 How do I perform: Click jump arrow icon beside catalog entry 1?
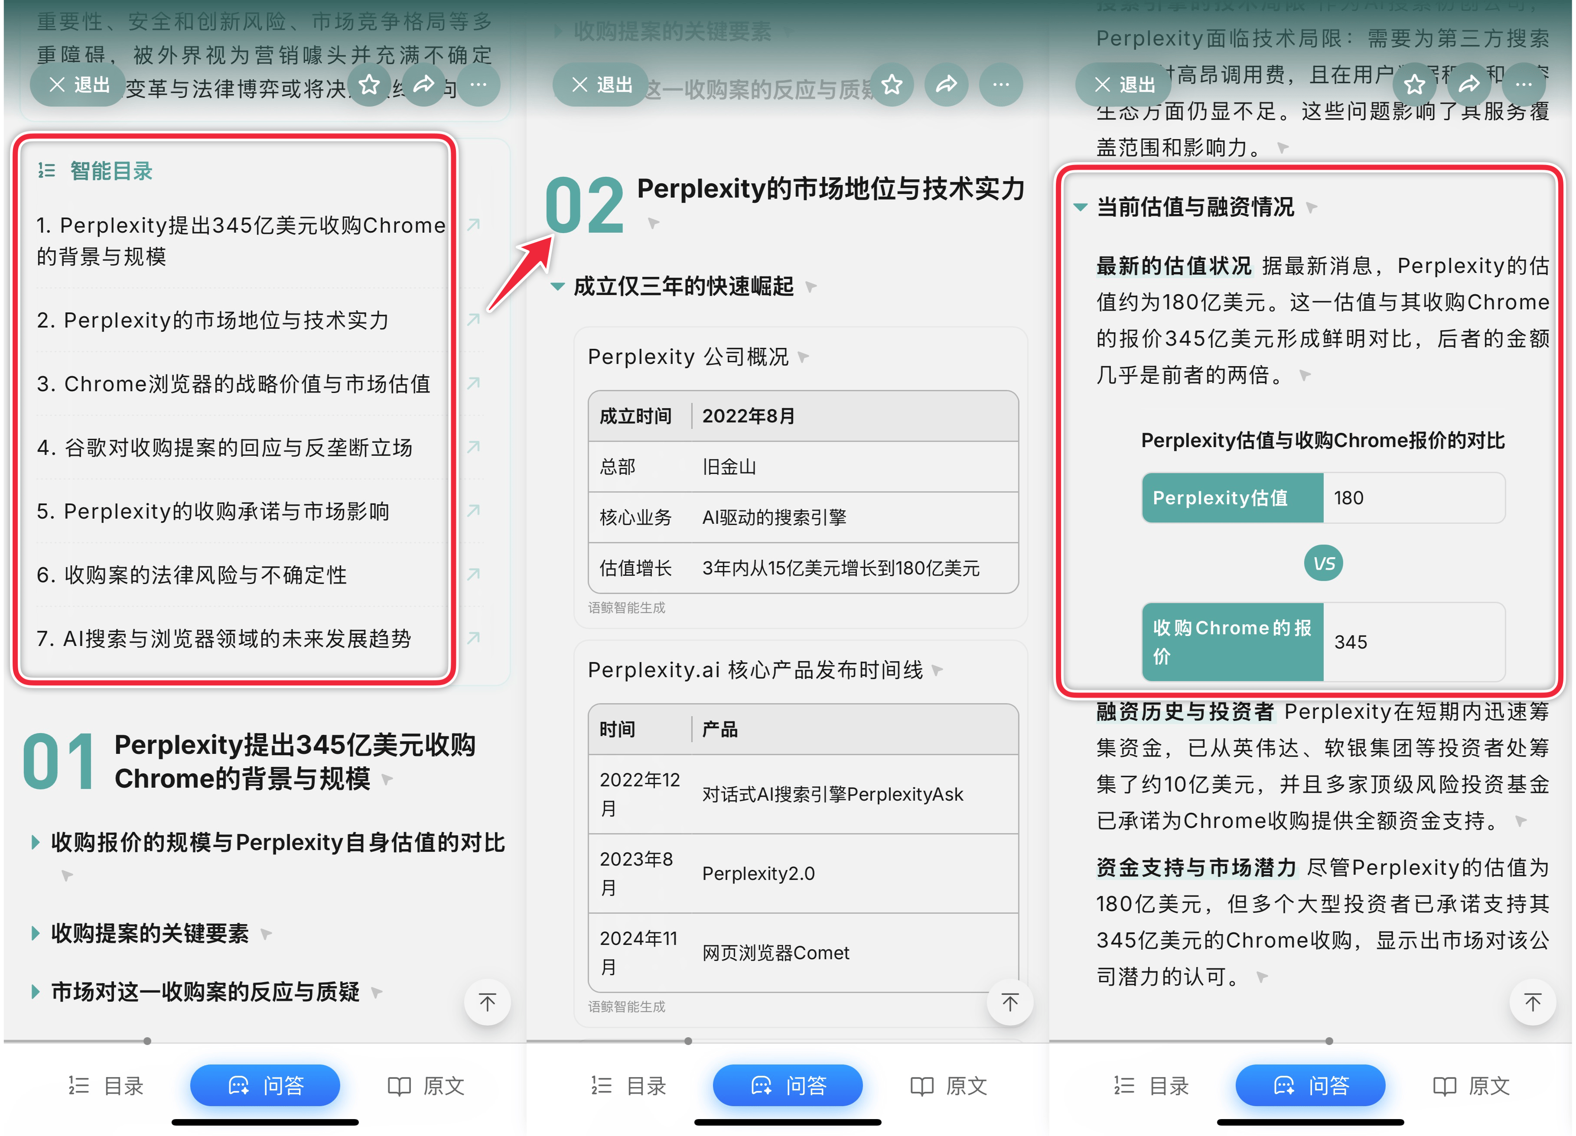pyautogui.click(x=473, y=224)
